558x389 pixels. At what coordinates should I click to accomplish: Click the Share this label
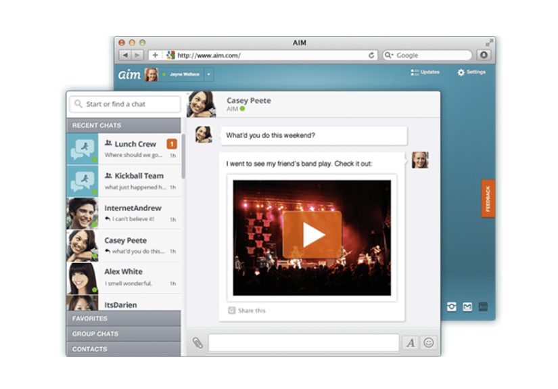point(252,311)
